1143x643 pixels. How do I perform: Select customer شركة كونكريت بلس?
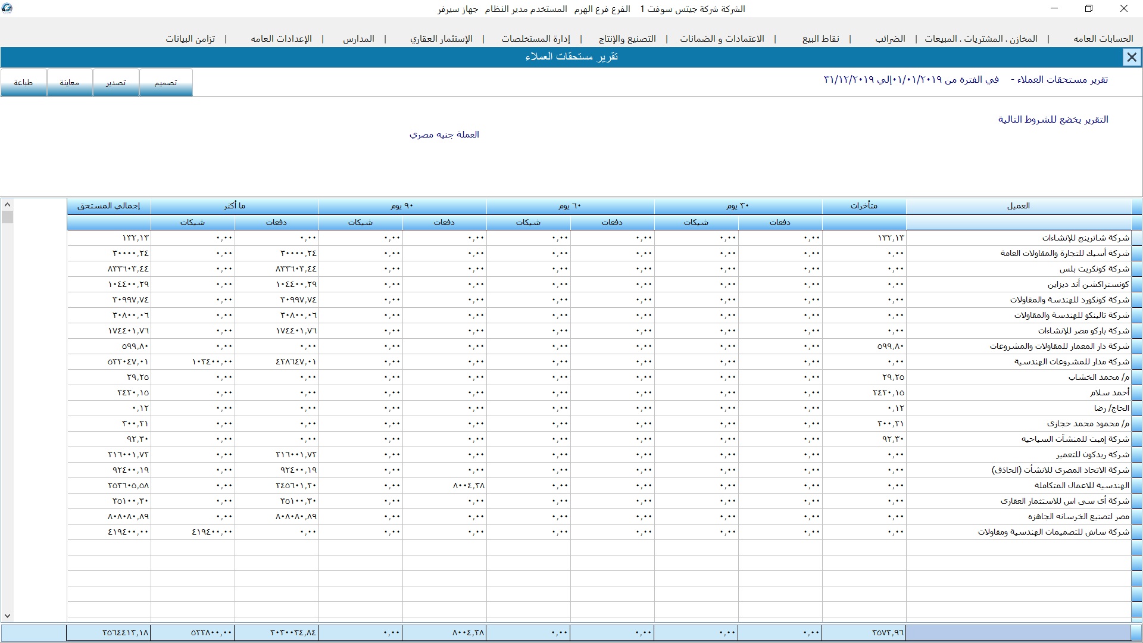[x=1019, y=269]
